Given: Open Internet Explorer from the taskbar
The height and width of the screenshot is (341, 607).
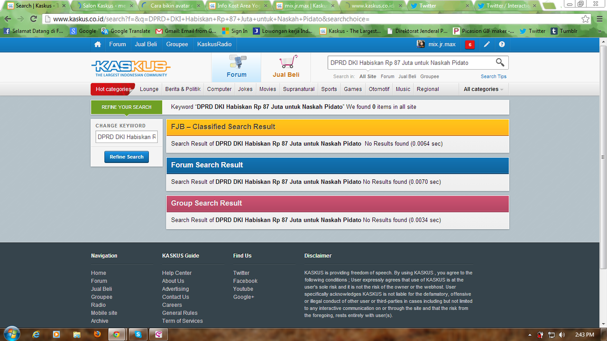Looking at the screenshot, I should point(36,334).
